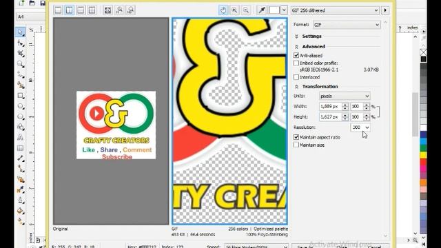The width and height of the screenshot is (441, 248).
Task: Select the Pan hand tool in dialog
Action: [223, 10]
